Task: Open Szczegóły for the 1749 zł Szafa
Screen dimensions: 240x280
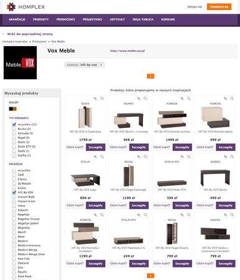Action: (x=96, y=147)
